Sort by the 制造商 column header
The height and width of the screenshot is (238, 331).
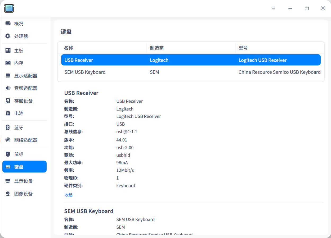[x=157, y=48]
